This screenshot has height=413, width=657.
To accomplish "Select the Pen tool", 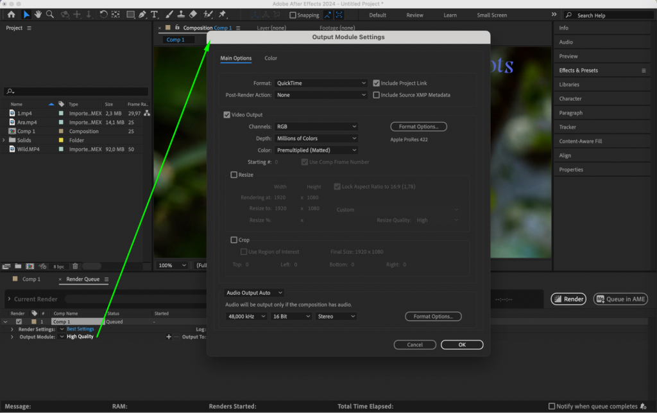I will 142,13.
